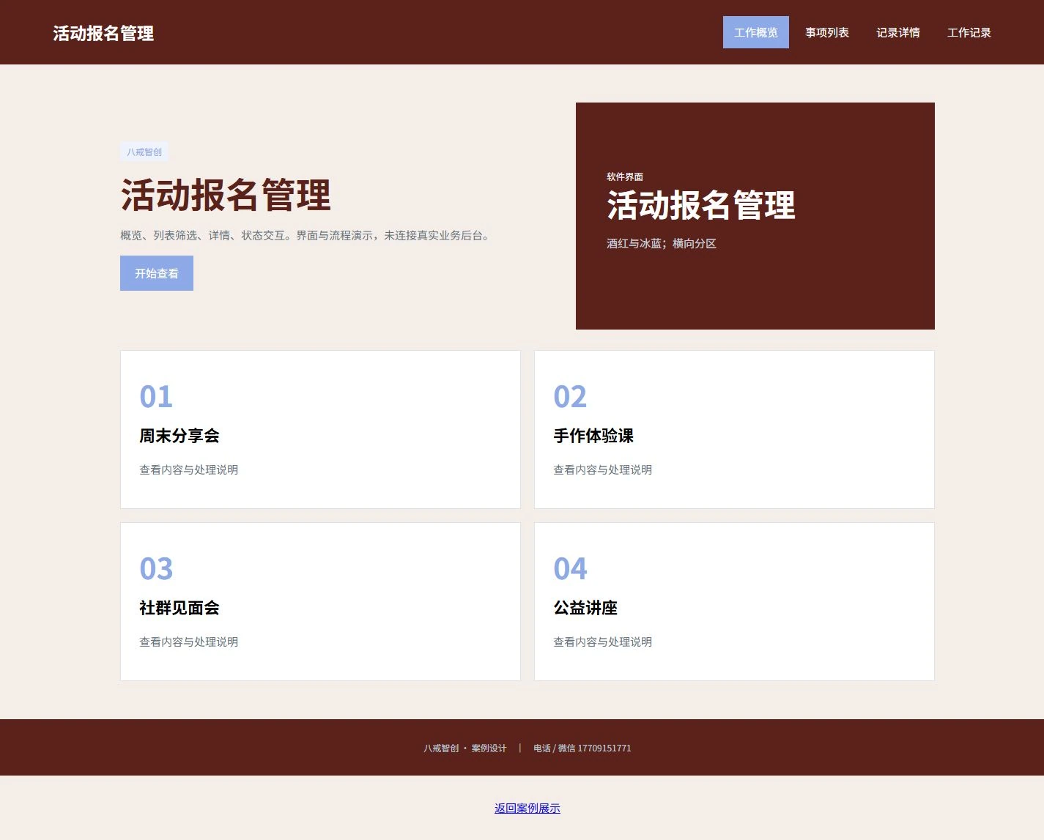Open the 工作概览 tab in the navigation
The height and width of the screenshot is (840, 1044).
755,32
